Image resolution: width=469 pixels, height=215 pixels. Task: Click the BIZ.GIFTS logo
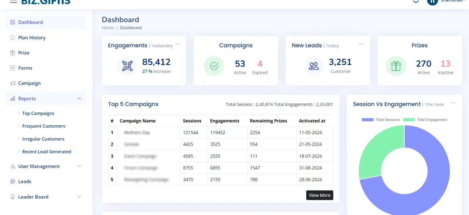(x=46, y=2)
